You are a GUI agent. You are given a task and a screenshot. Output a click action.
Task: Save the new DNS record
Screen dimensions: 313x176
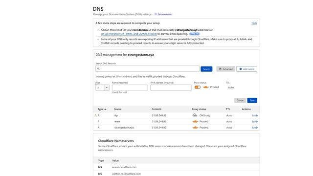coord(252,100)
